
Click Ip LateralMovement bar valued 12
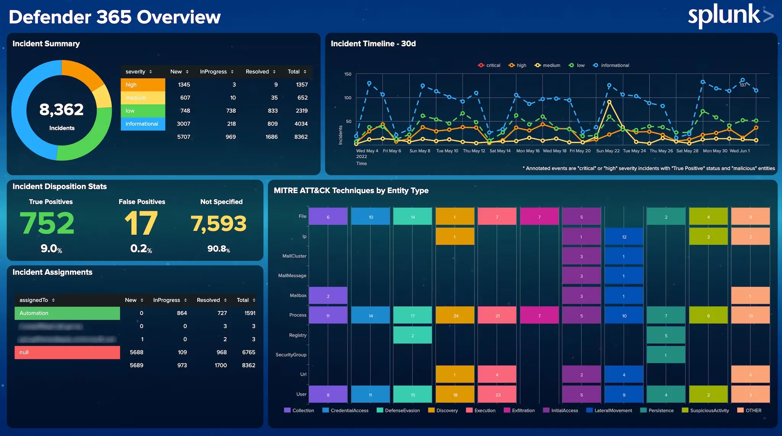[624, 237]
